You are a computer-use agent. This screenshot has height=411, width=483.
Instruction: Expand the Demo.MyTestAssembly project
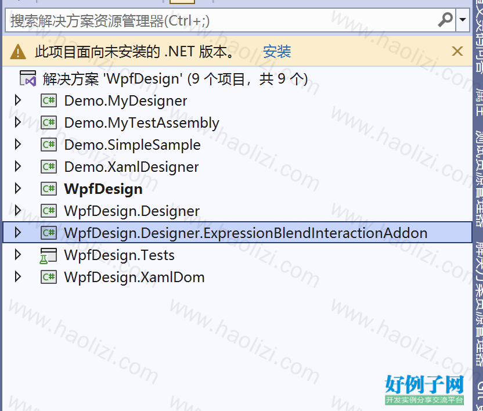(x=17, y=122)
